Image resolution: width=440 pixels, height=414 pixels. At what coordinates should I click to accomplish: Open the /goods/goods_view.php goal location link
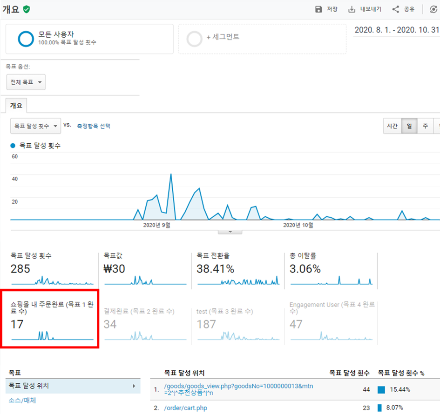238,389
